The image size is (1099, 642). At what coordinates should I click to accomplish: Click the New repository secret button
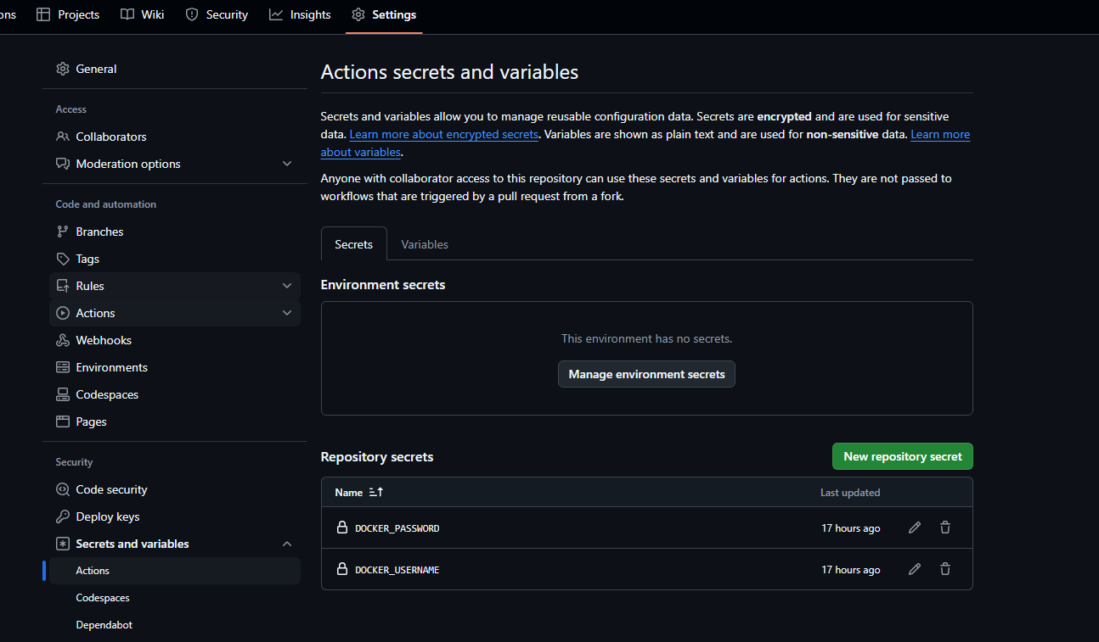coord(902,456)
